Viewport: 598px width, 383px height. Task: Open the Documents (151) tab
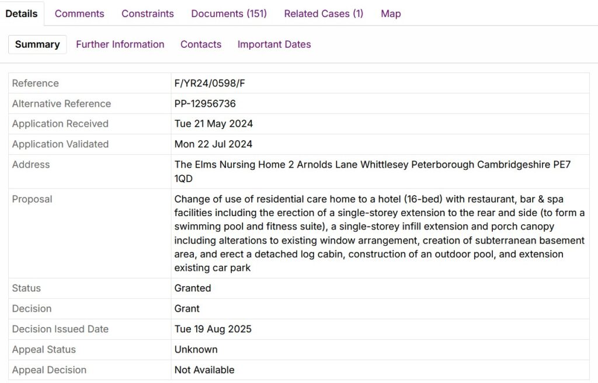point(229,13)
